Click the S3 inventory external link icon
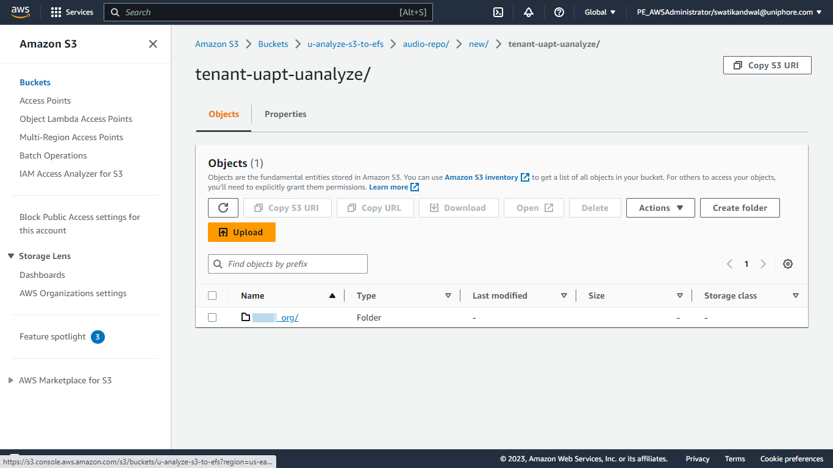833x468 pixels. [525, 177]
